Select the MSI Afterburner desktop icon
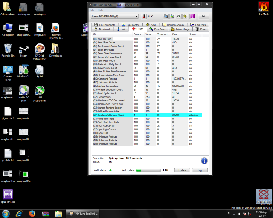Image resolution: width=273 pixels, height=218 pixels. (40, 92)
